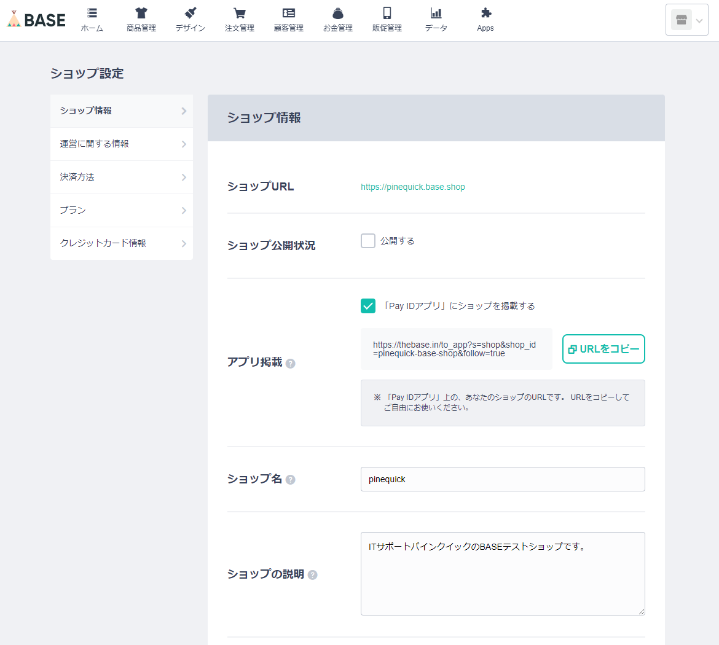Expand 運営に関する情報 sidebar item
The image size is (719, 645).
(x=122, y=144)
